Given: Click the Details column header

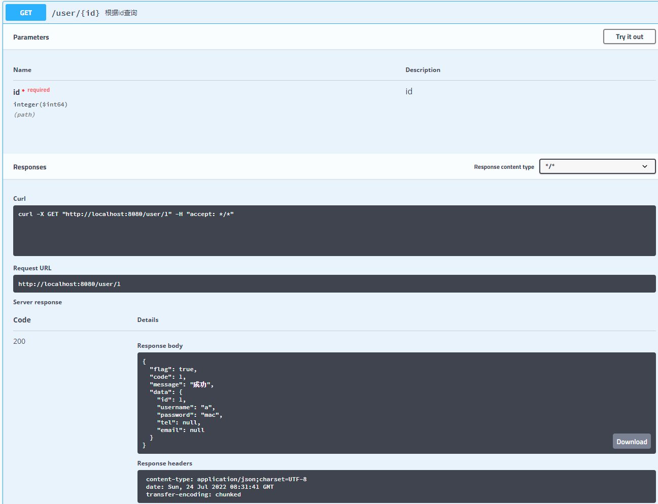Looking at the screenshot, I should (148, 320).
